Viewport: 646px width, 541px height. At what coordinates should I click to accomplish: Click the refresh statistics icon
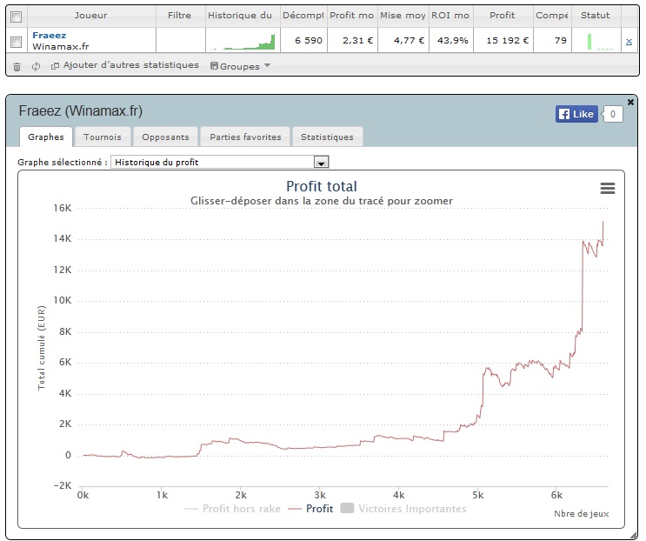tap(37, 66)
